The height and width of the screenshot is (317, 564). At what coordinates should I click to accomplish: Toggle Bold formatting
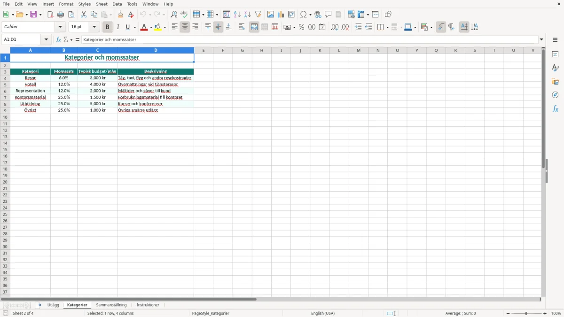click(108, 27)
